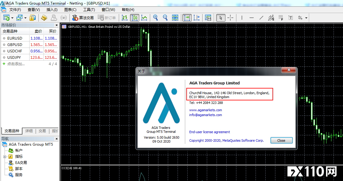Select the crosshair cursor tool
The image size is (343, 181).
230,18
